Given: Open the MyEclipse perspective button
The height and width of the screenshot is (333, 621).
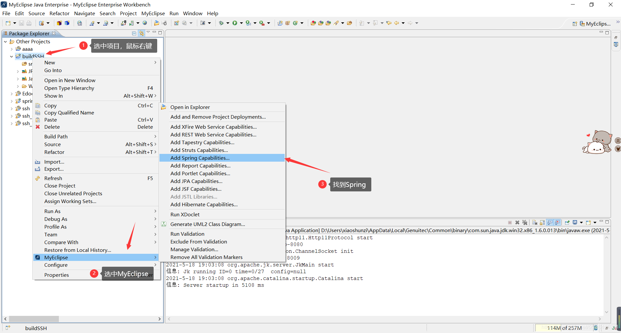Looking at the screenshot, I should 595,24.
